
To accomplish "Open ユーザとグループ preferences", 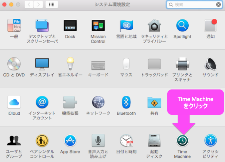I will point(14,140).
